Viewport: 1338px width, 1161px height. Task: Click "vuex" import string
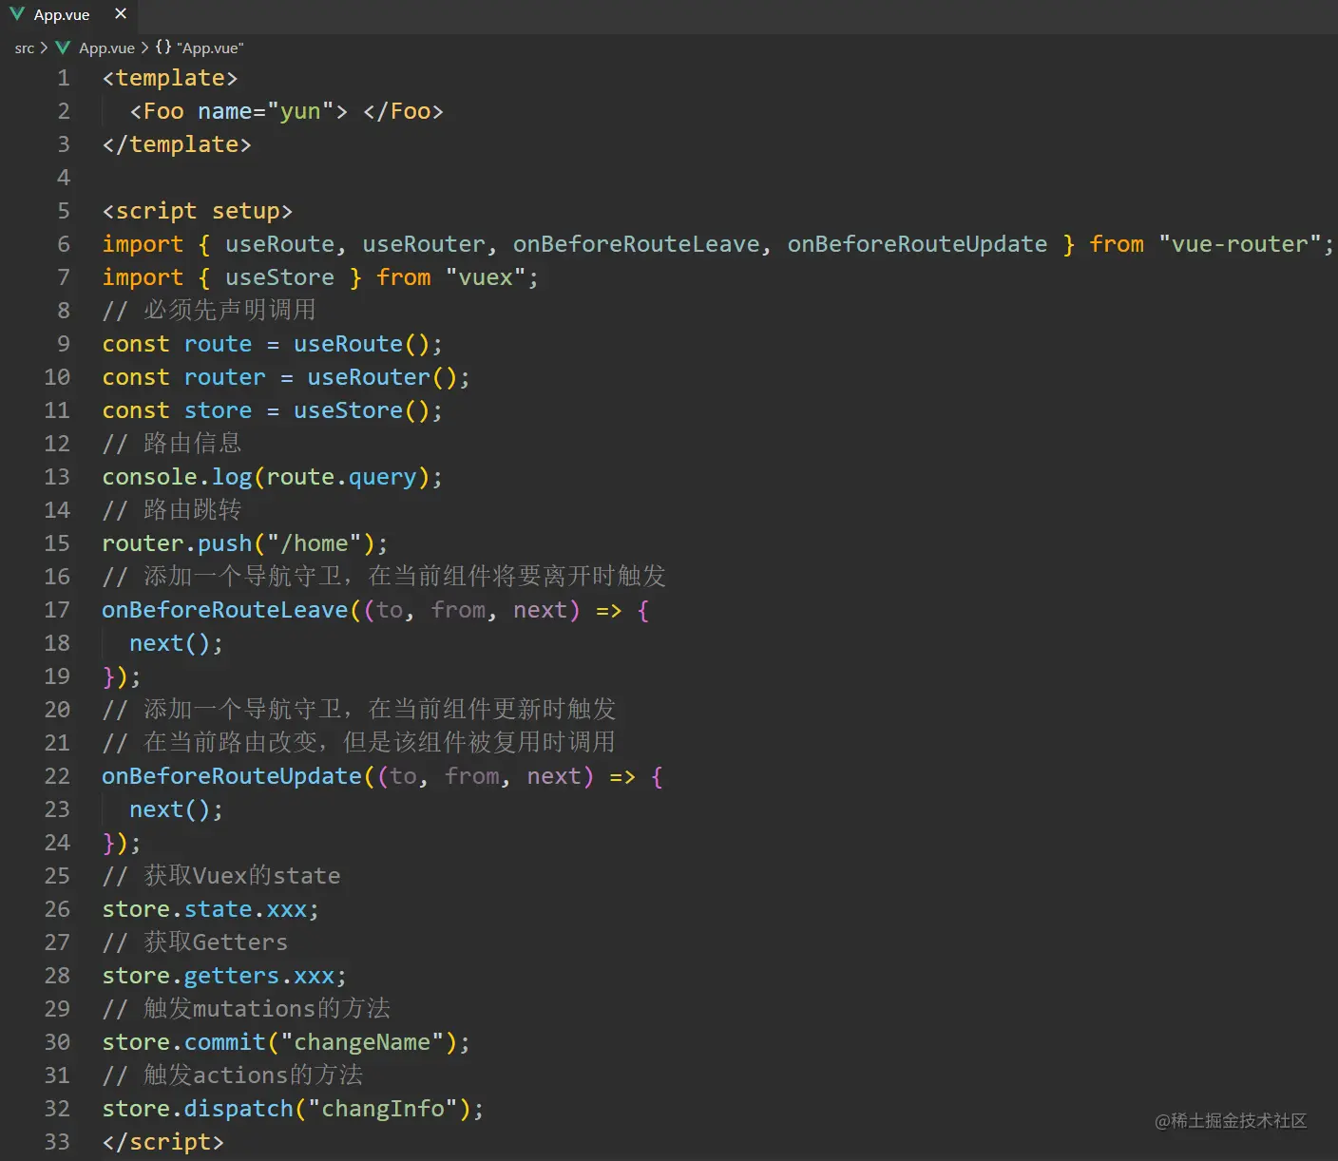pos(486,277)
